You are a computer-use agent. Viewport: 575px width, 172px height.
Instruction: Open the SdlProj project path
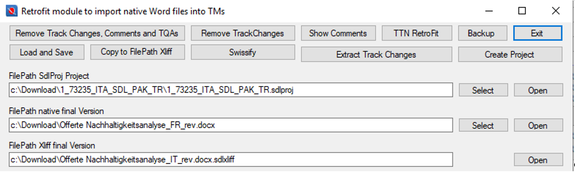[538, 90]
